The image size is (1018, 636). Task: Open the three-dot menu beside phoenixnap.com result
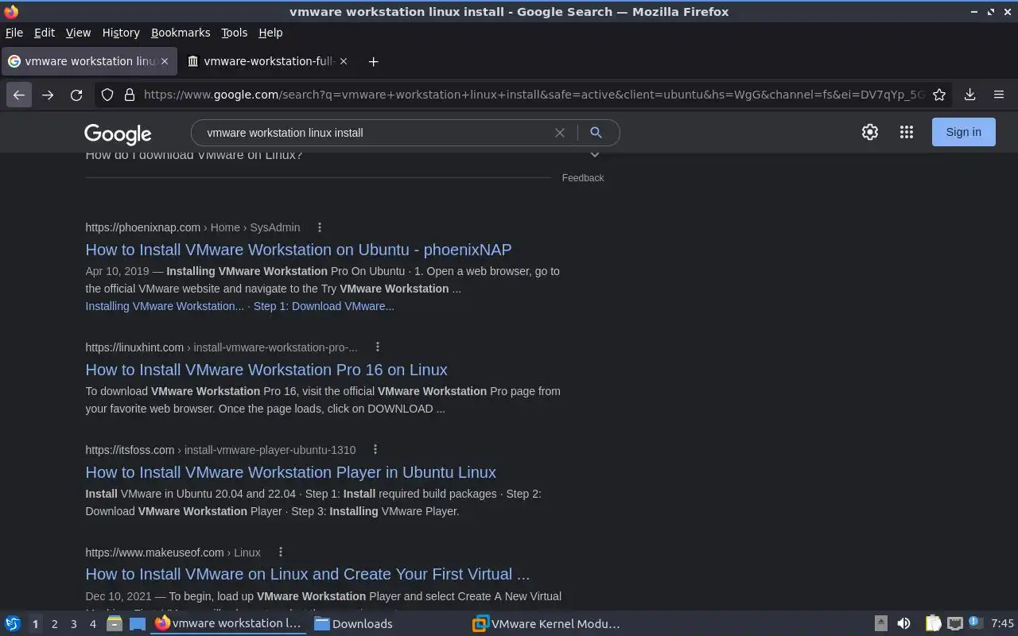pos(320,227)
